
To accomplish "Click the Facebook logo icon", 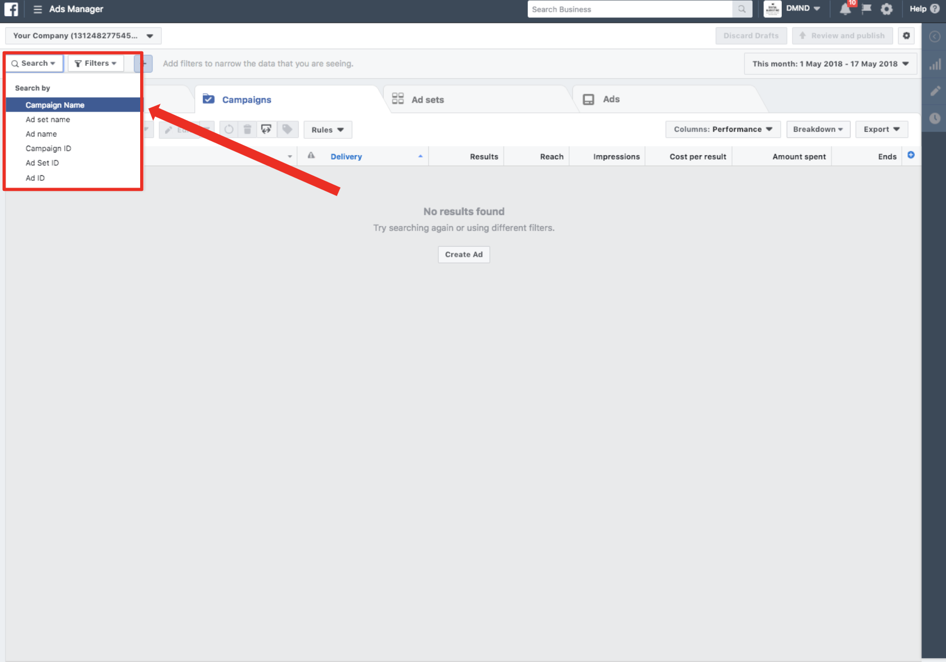I will (x=11, y=9).
